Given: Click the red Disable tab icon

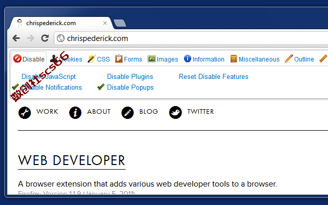Looking at the screenshot, I should pos(17,58).
